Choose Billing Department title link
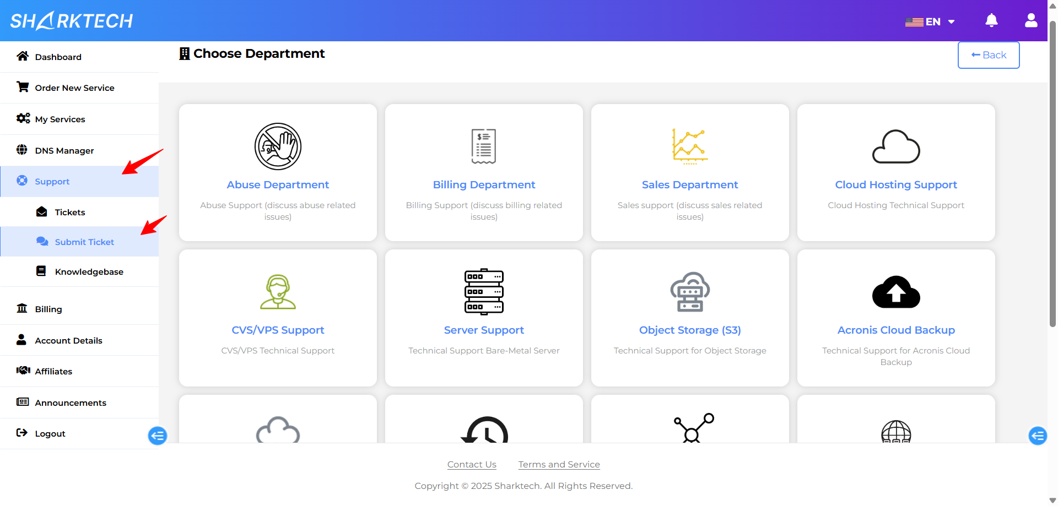Viewport: 1058px width, 506px height. 484,185
